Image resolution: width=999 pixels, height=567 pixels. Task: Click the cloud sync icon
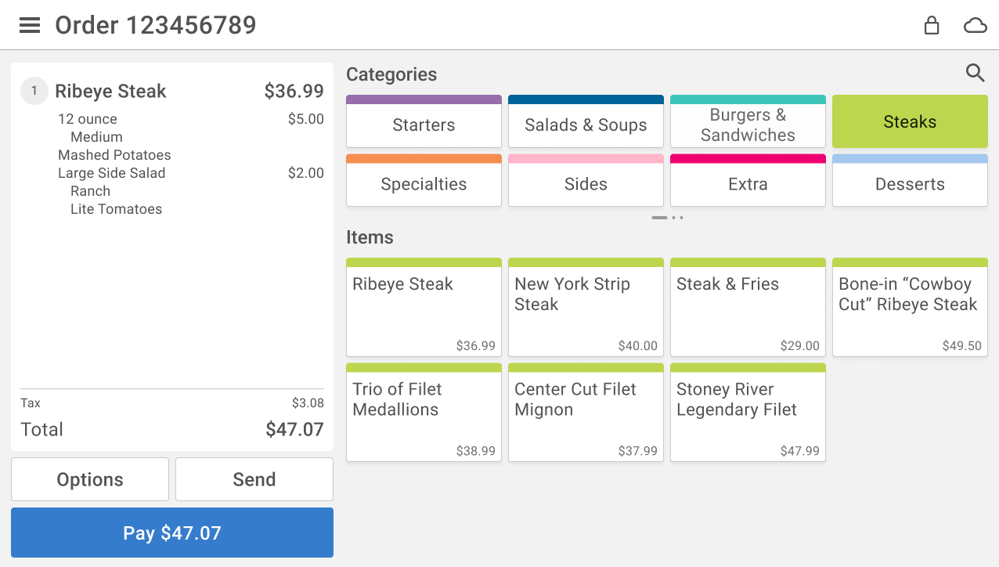tap(975, 26)
